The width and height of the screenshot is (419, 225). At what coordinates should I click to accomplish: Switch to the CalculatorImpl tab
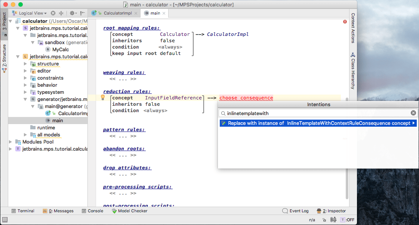(114, 13)
